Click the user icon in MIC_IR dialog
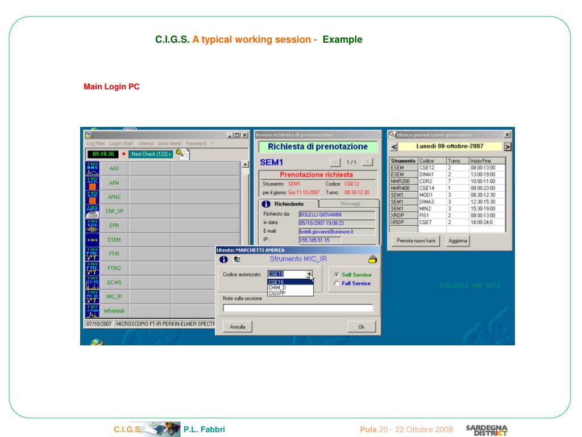The width and height of the screenshot is (582, 437). pyautogui.click(x=237, y=259)
